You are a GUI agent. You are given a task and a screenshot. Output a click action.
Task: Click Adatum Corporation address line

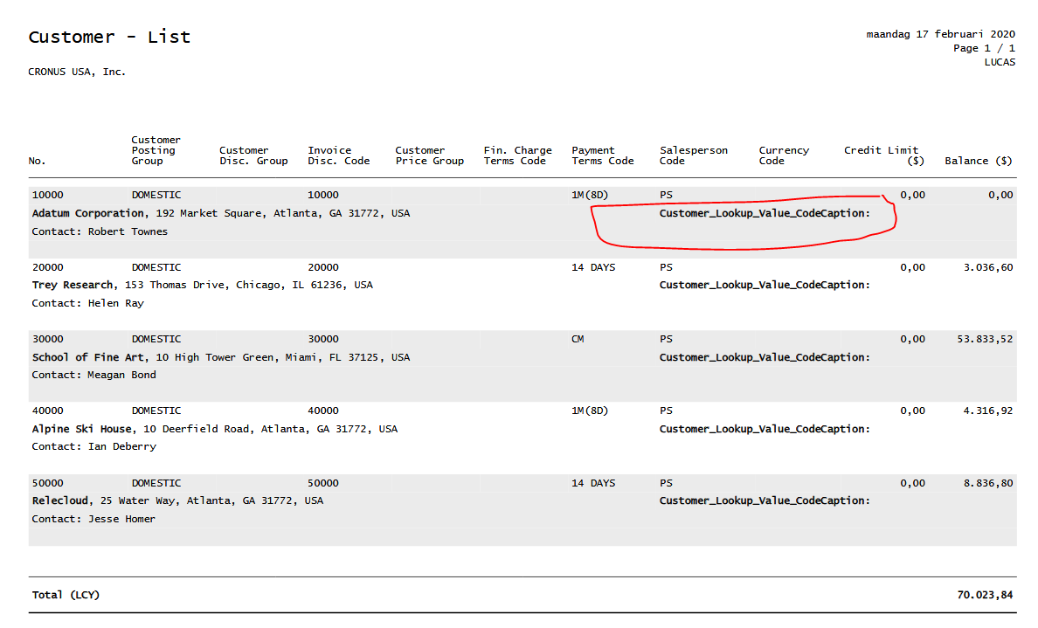click(221, 213)
